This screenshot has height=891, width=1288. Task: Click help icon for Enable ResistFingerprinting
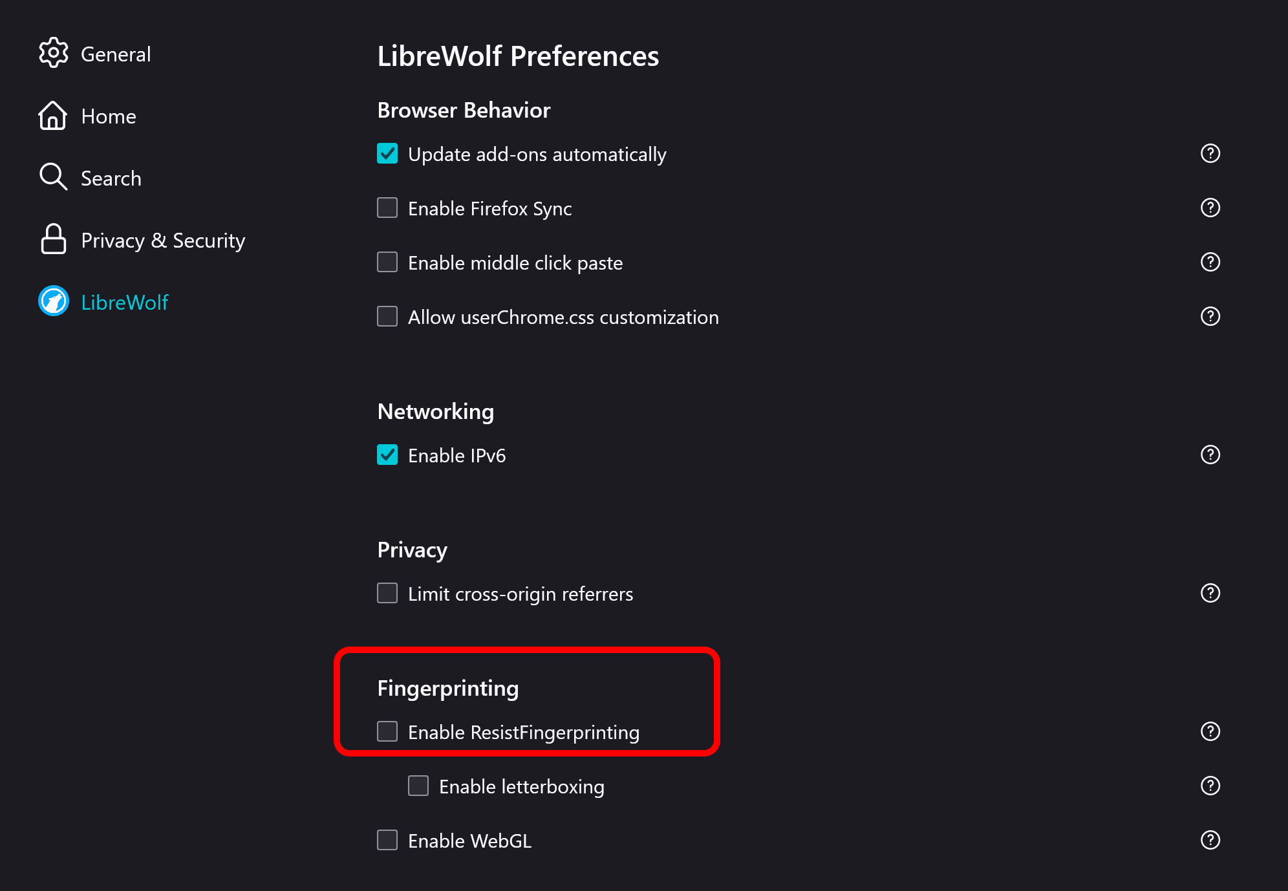point(1210,731)
